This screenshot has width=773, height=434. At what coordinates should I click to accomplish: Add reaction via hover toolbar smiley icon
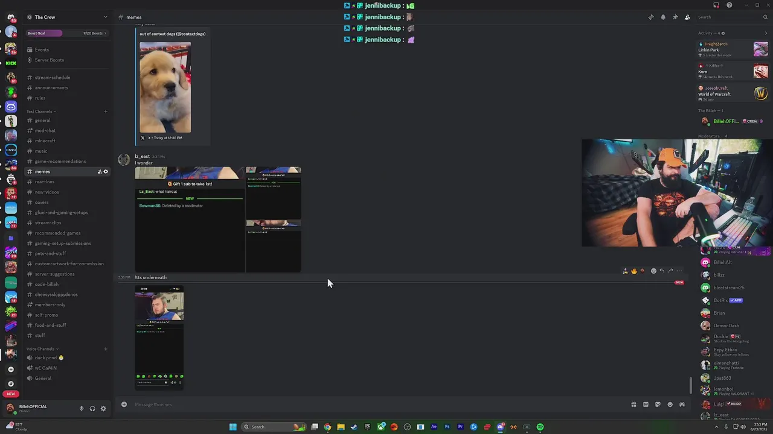[x=653, y=271]
